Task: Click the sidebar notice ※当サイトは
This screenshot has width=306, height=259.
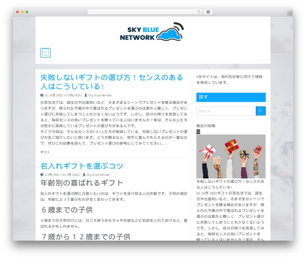Action: coord(229,80)
